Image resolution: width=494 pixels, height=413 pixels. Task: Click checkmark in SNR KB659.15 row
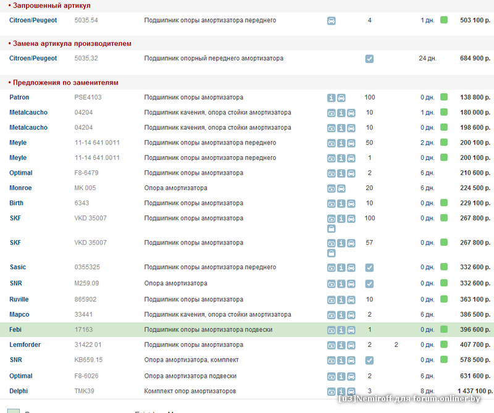tap(369, 360)
